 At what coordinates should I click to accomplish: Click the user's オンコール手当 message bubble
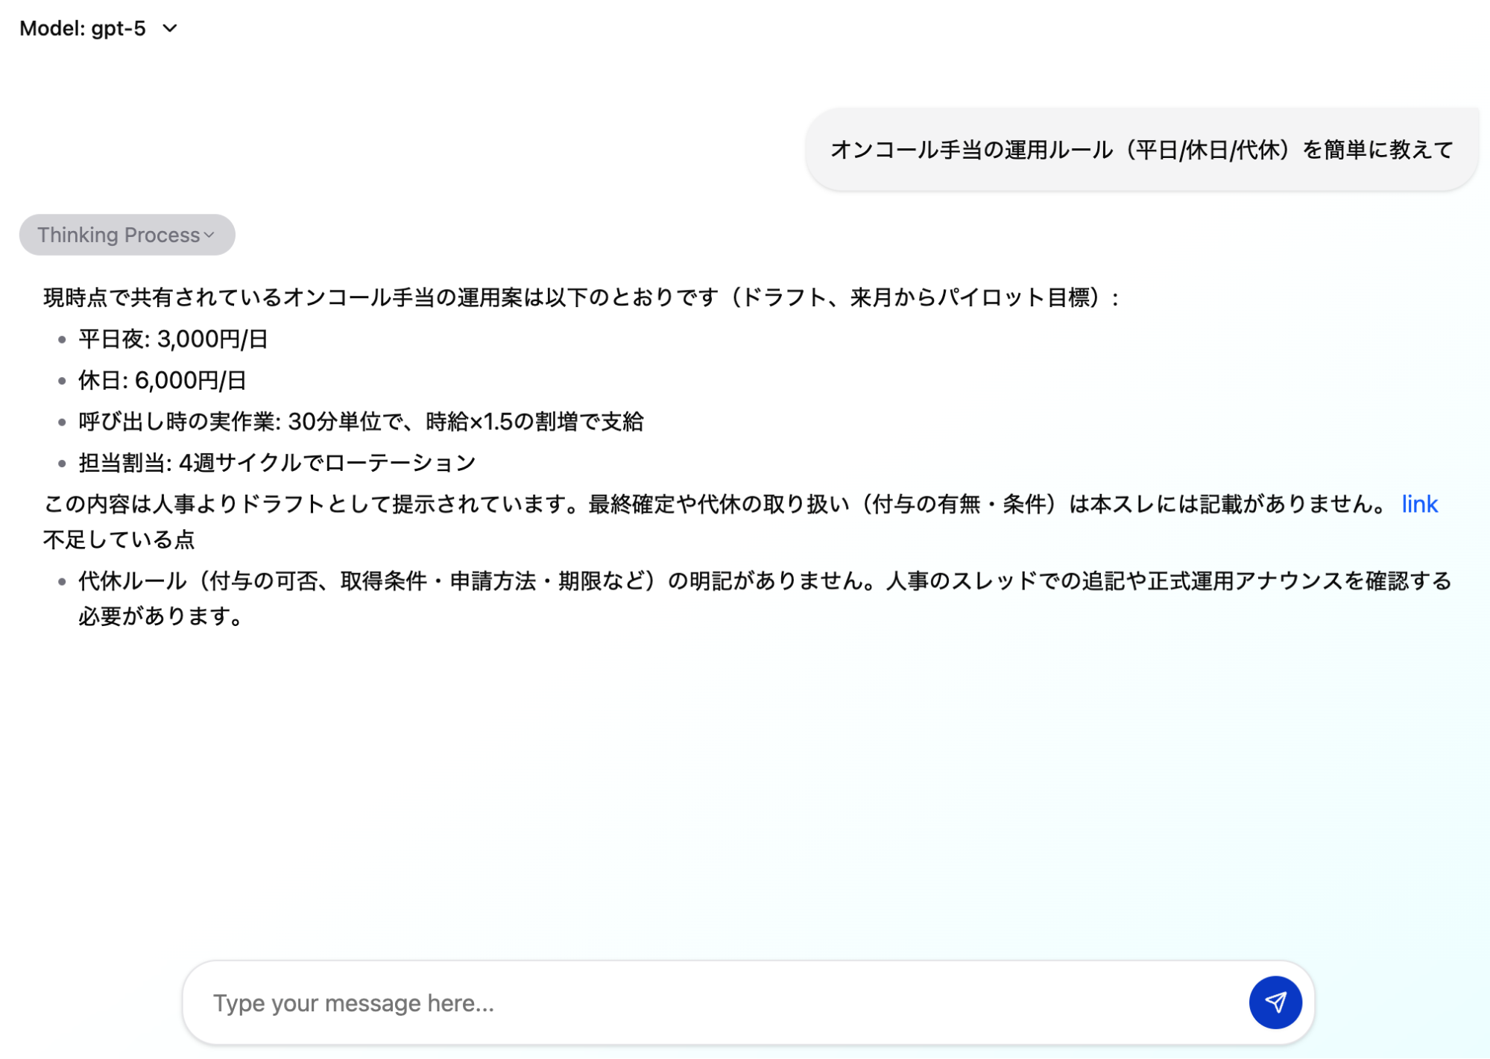[x=1141, y=150]
